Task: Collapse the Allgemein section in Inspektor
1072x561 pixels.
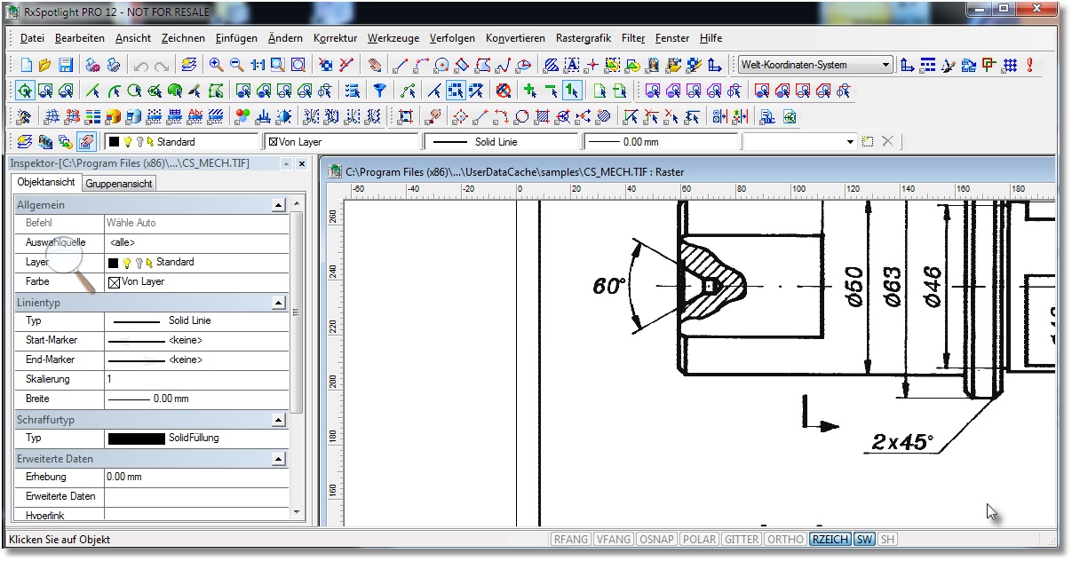Action: pyautogui.click(x=279, y=205)
